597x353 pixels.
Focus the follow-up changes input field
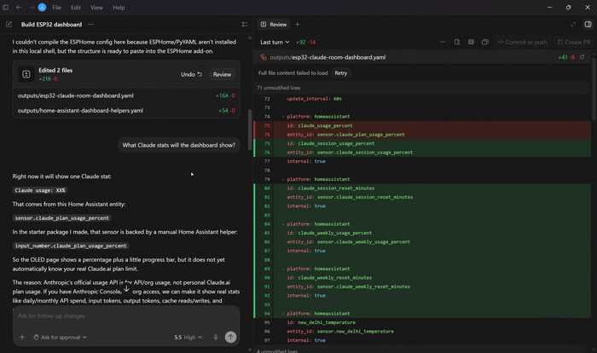click(126, 315)
